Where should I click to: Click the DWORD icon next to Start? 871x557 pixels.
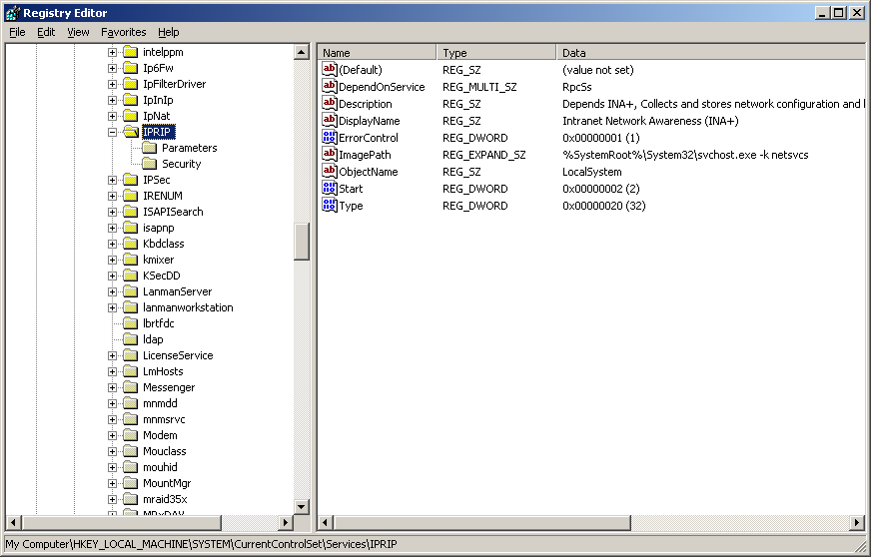(x=330, y=188)
